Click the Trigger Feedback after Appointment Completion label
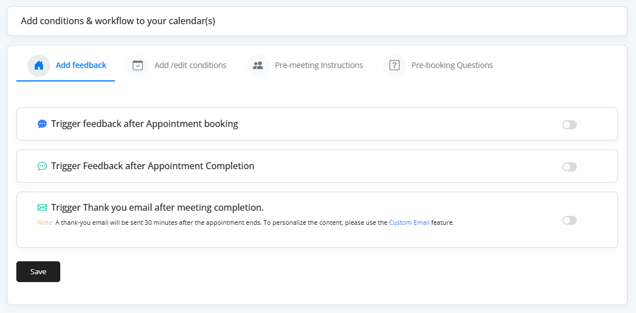Screen dimensions: 636x313 (153, 166)
